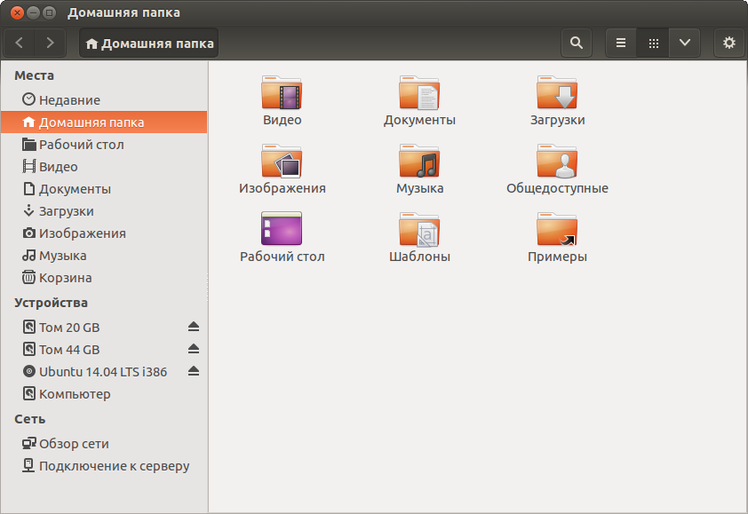Open the Шаблоны folder icon

click(x=419, y=229)
